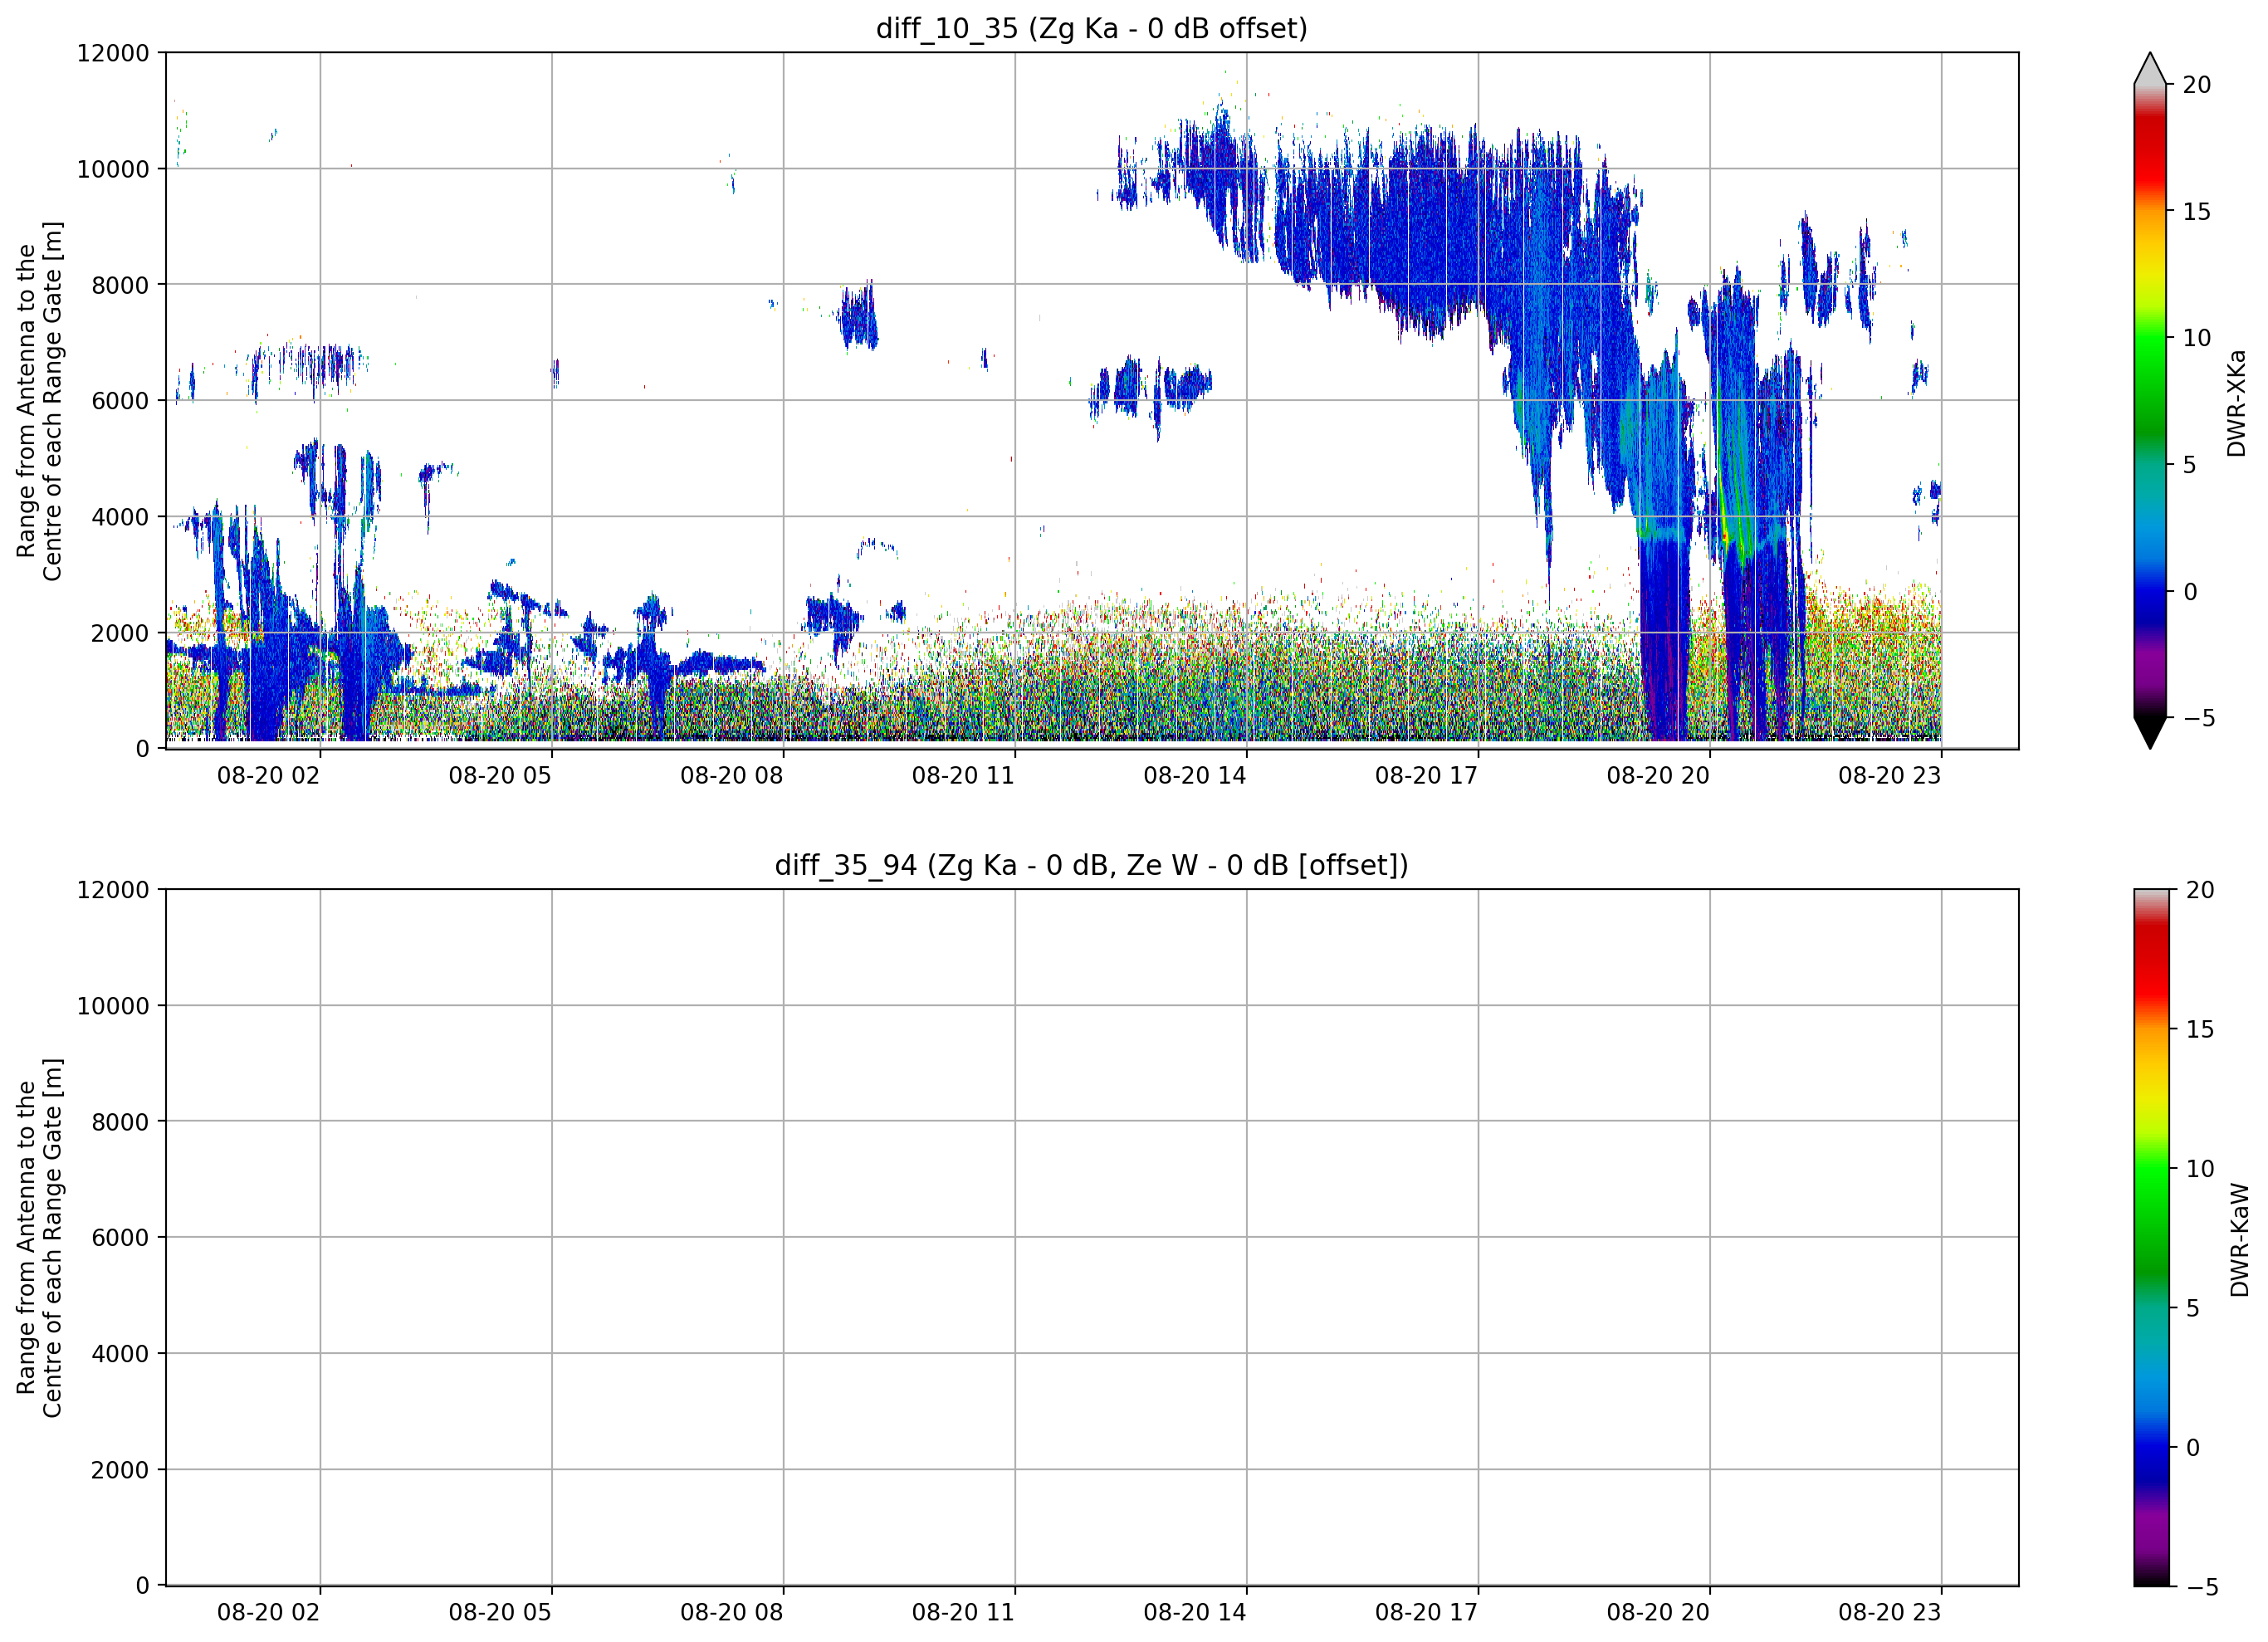This screenshot has height=1642, width=2268.
Task: Click the blue region of the DWR-XKa colorbar
Action: click(2150, 590)
